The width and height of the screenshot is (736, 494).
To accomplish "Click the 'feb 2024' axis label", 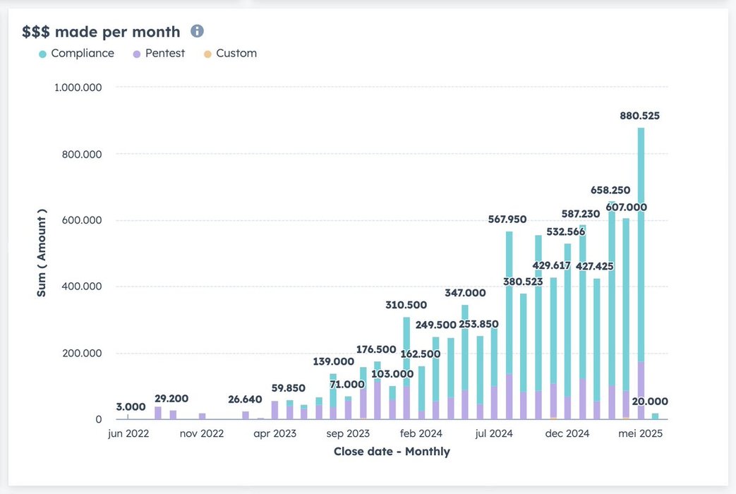I will 421,433.
